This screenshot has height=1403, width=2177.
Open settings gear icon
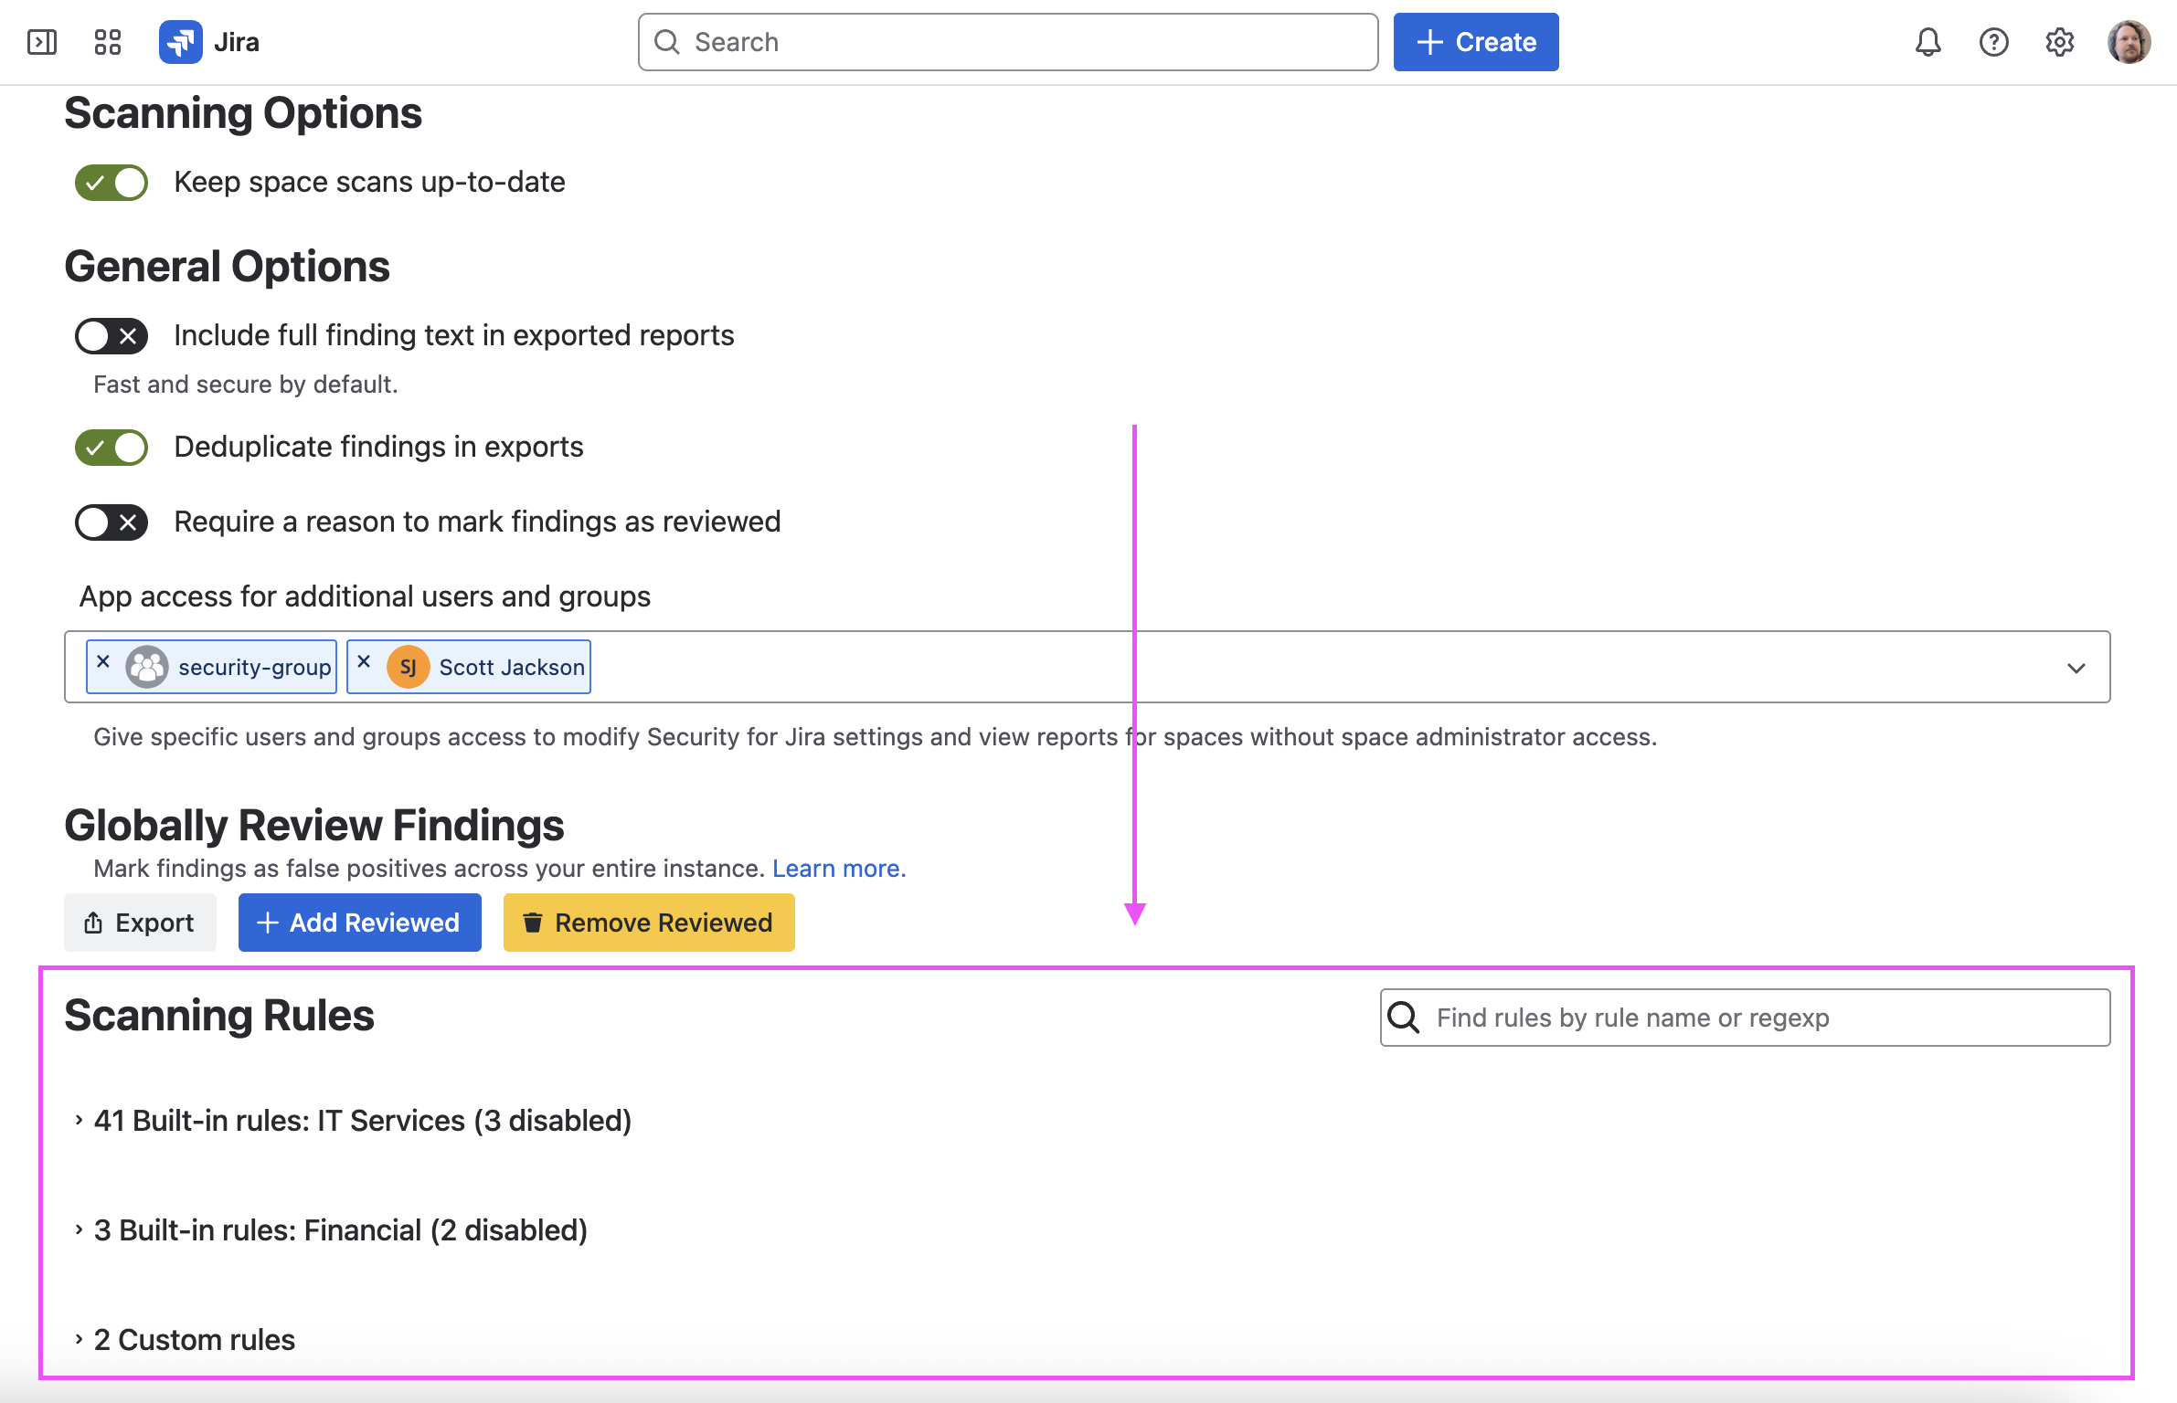point(2059,42)
